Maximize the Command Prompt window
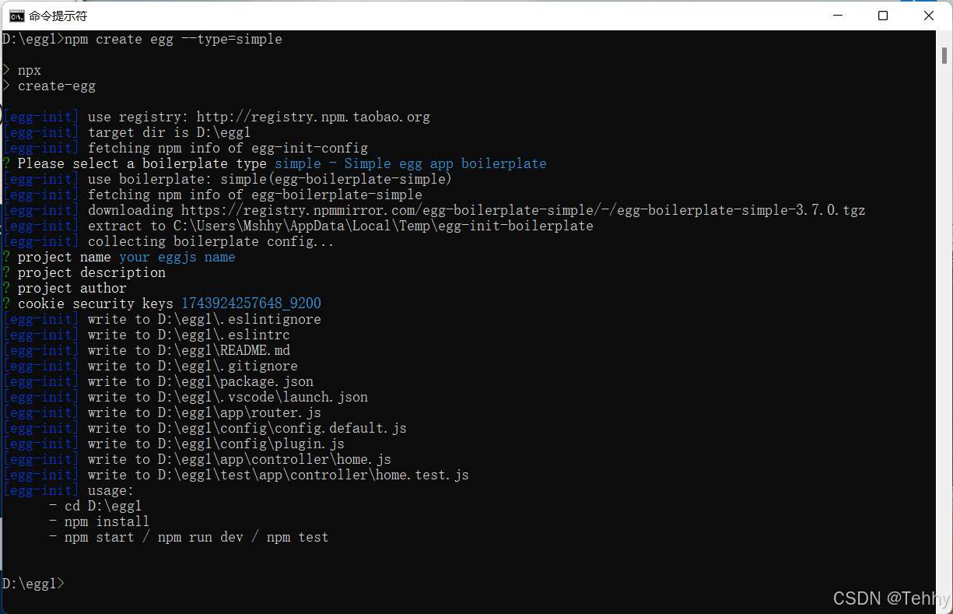The width and height of the screenshot is (953, 614). [882, 16]
